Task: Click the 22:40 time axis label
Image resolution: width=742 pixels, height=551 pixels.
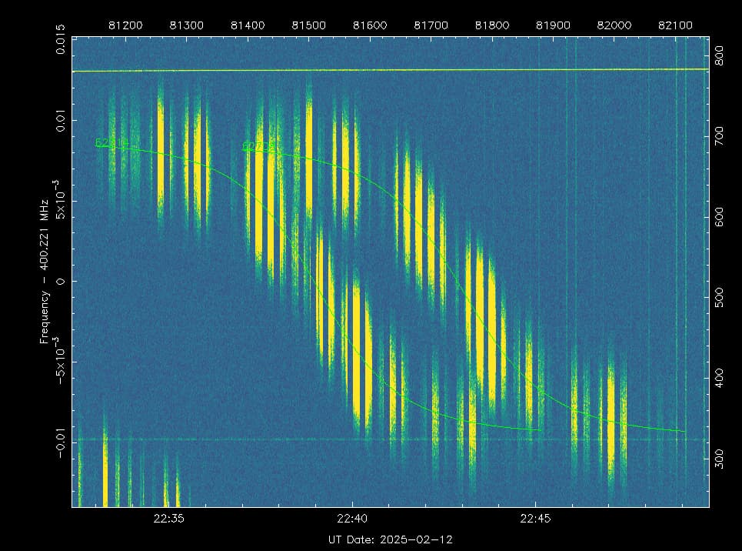Action: pyautogui.click(x=351, y=518)
